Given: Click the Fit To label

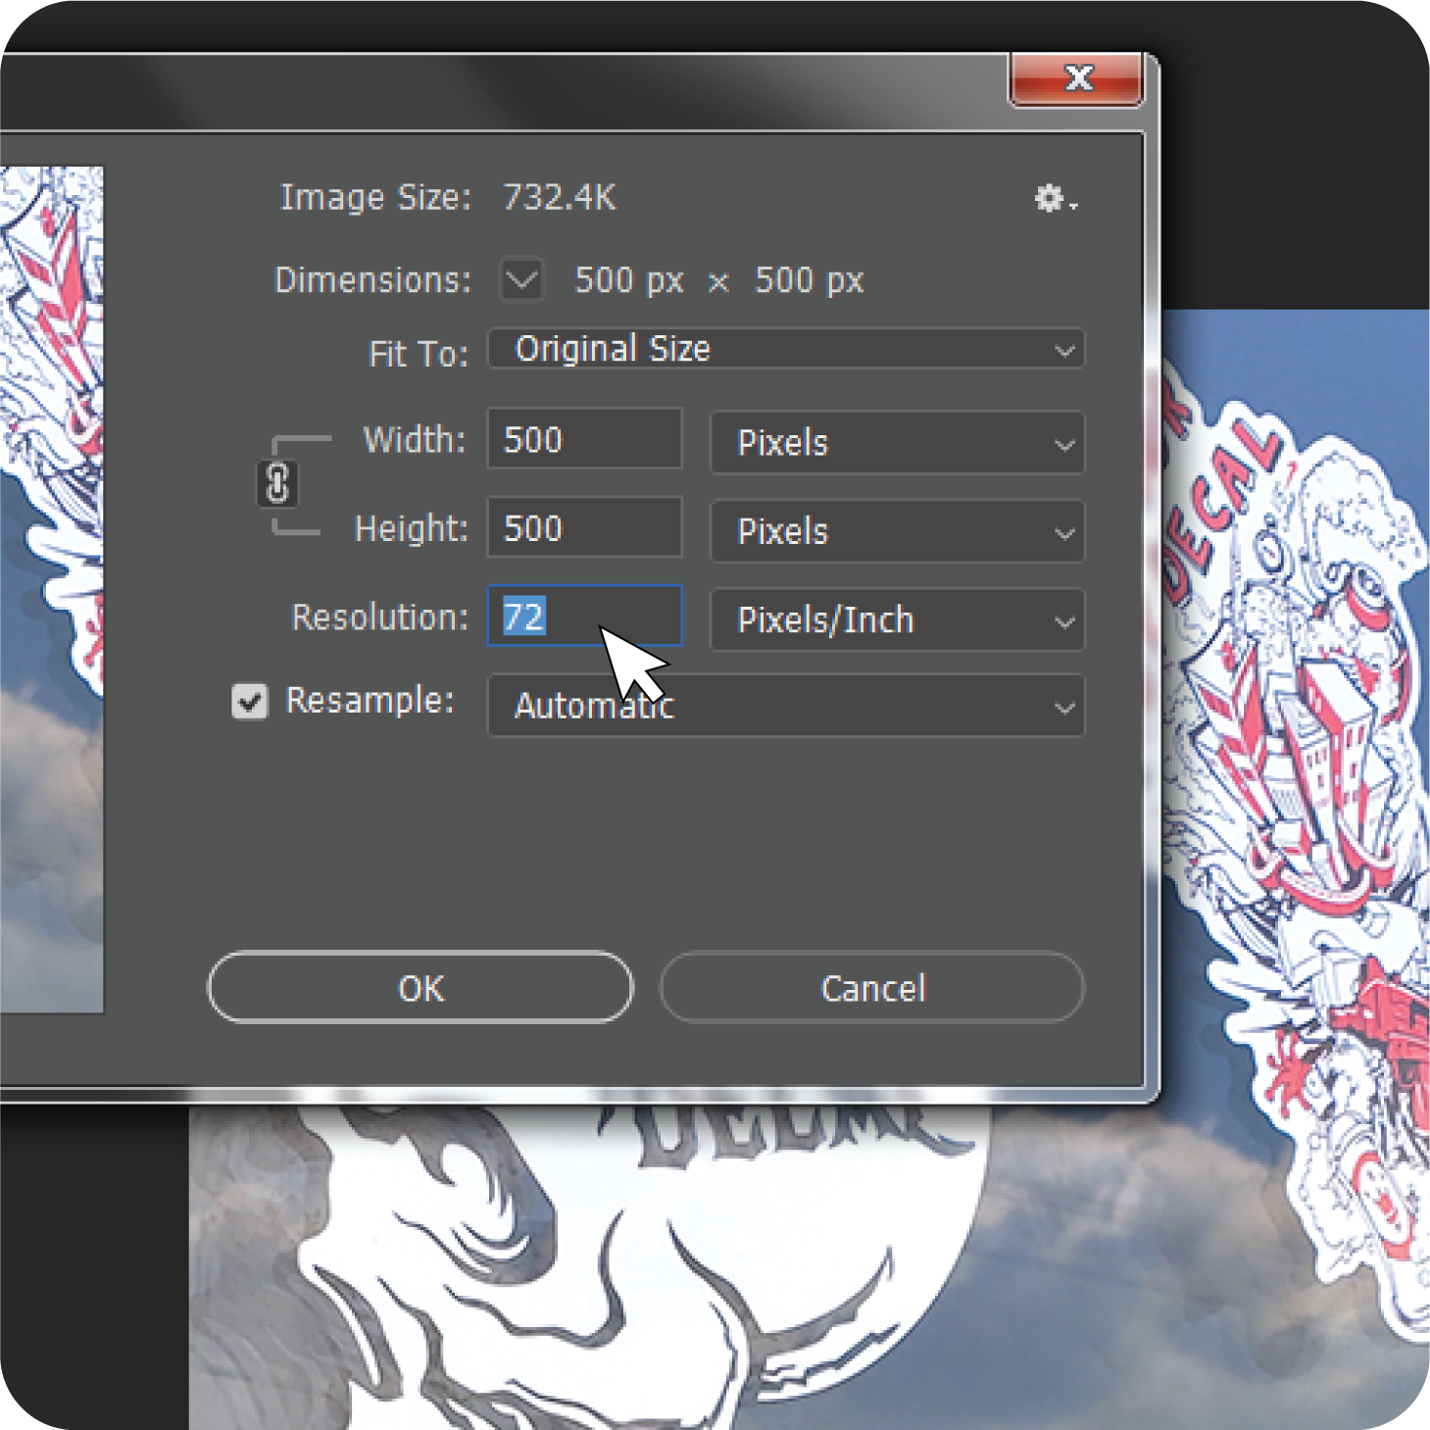Looking at the screenshot, I should [x=419, y=354].
